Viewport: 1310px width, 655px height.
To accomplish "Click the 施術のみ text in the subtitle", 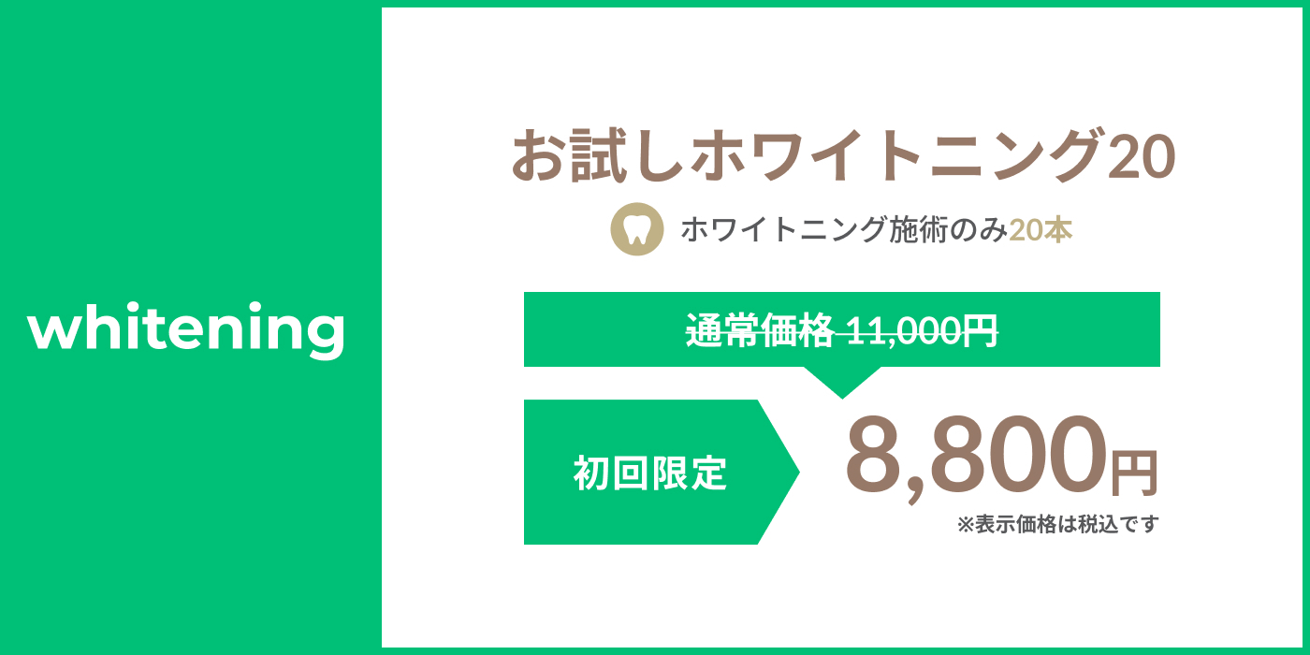I will tap(948, 229).
